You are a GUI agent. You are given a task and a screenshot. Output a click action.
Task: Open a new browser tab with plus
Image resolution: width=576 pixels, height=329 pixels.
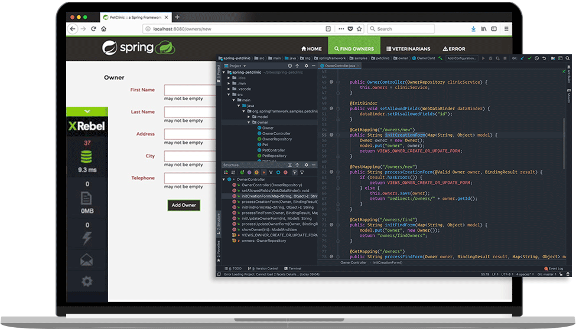177,17
